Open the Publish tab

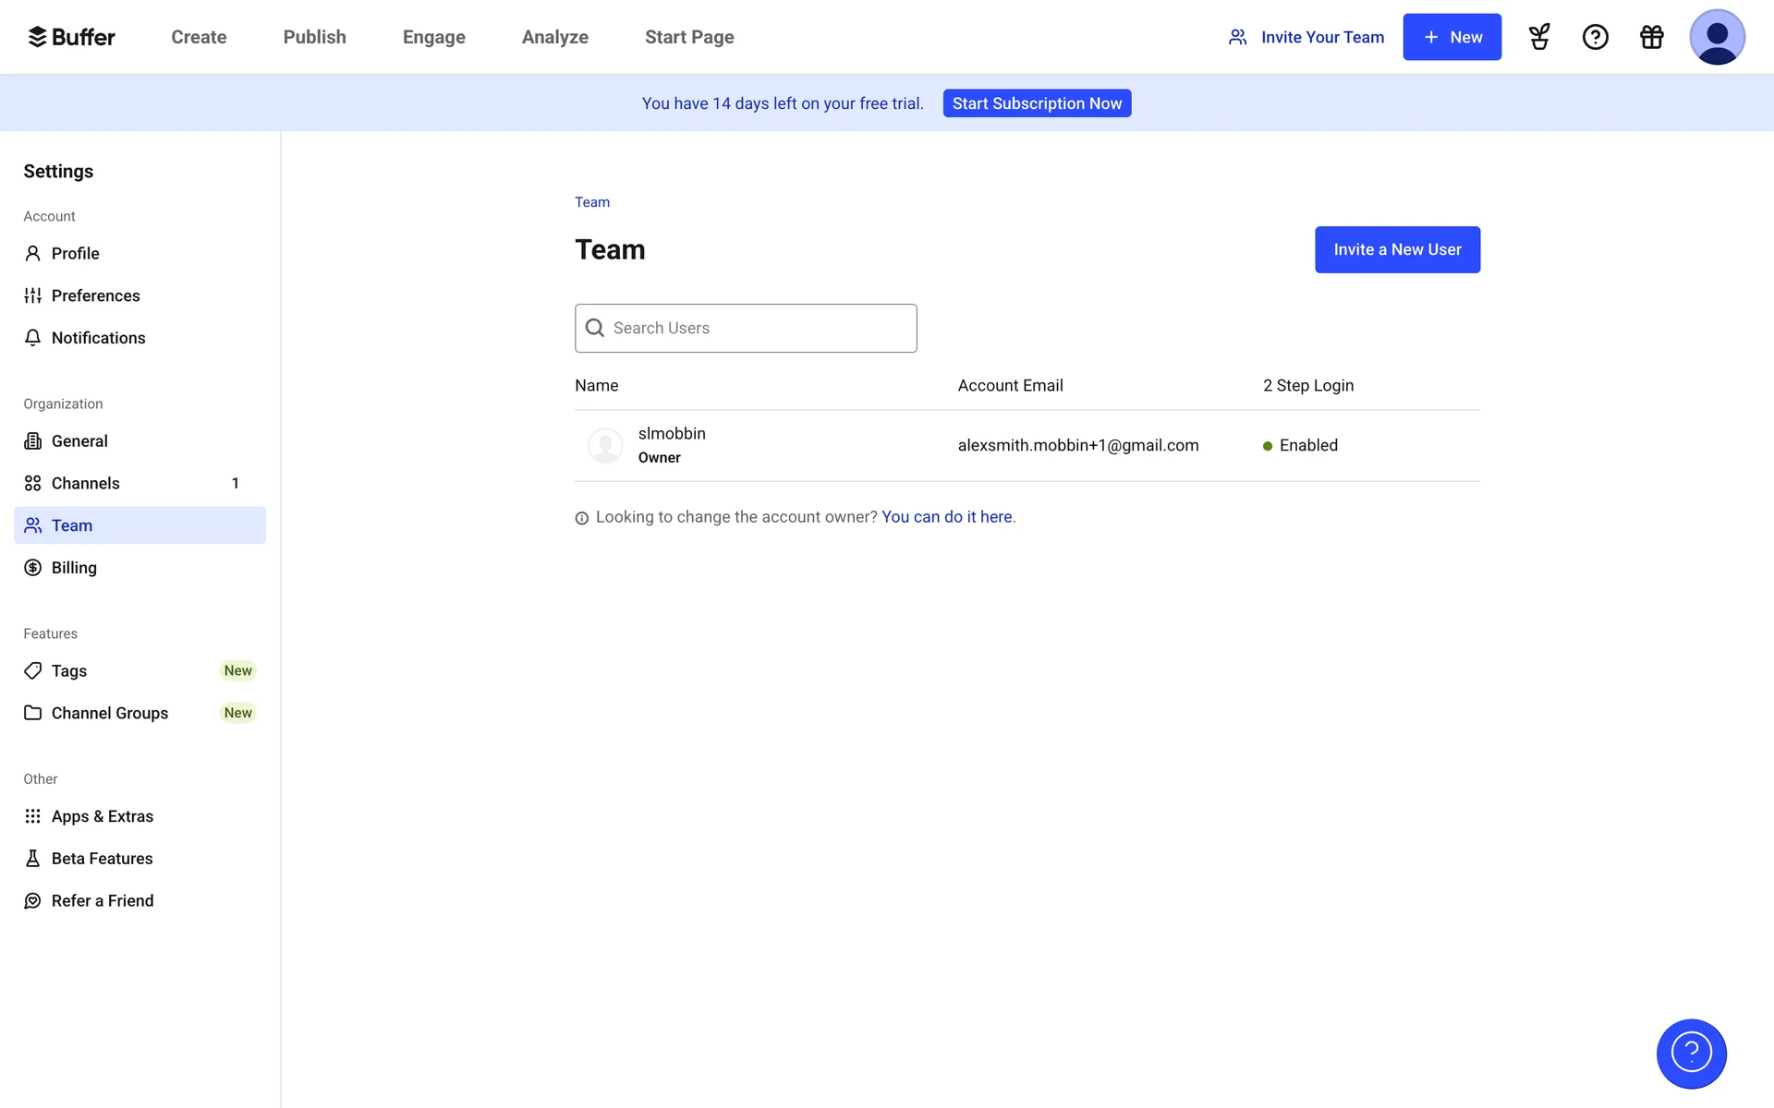[x=314, y=37]
